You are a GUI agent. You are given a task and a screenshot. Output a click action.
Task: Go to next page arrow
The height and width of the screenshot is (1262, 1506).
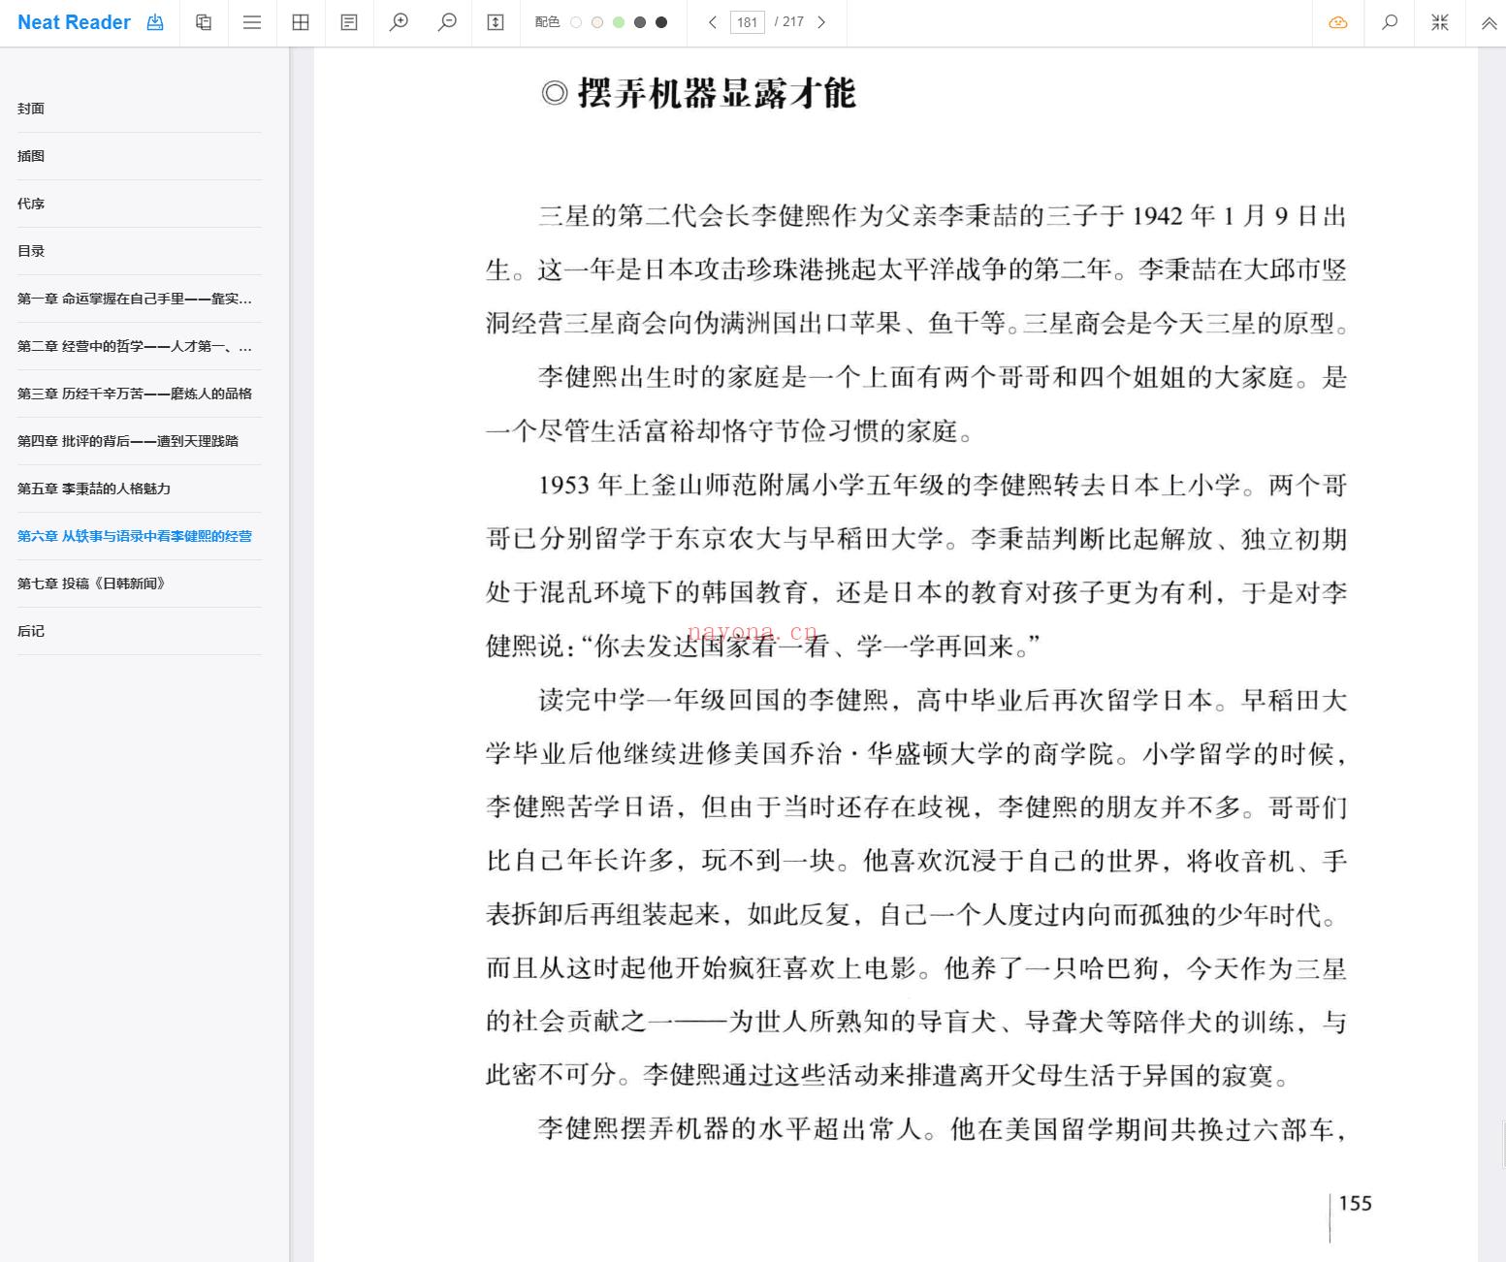821,22
